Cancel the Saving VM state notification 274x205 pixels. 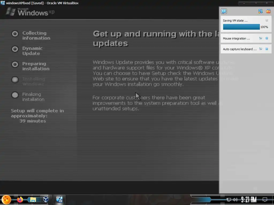tap(267, 21)
